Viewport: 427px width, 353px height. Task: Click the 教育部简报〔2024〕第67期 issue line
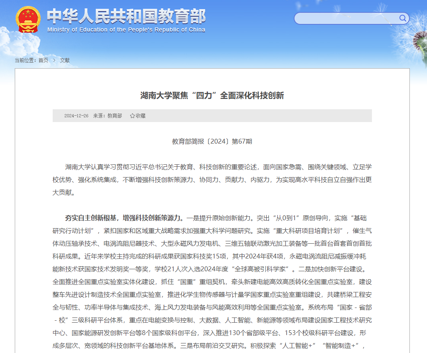212,141
